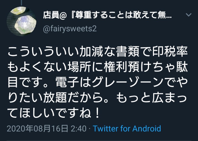Open the @fairysweets2 handle profile
198x141 pixels.
pos(70,29)
